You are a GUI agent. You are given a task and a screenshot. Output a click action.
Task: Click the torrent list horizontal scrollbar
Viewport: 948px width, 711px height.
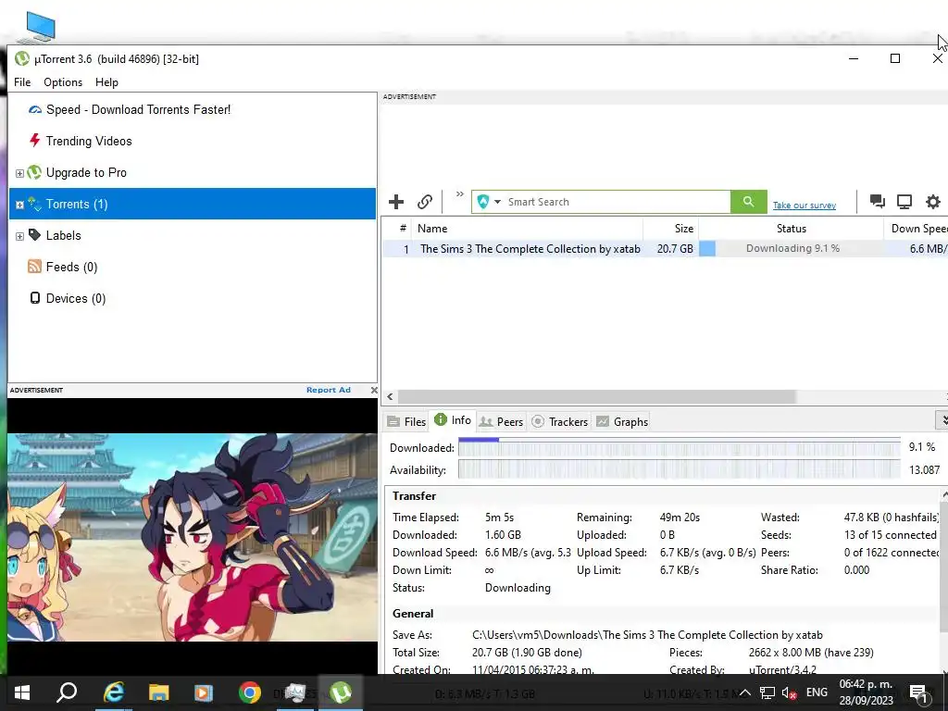tap(596, 396)
